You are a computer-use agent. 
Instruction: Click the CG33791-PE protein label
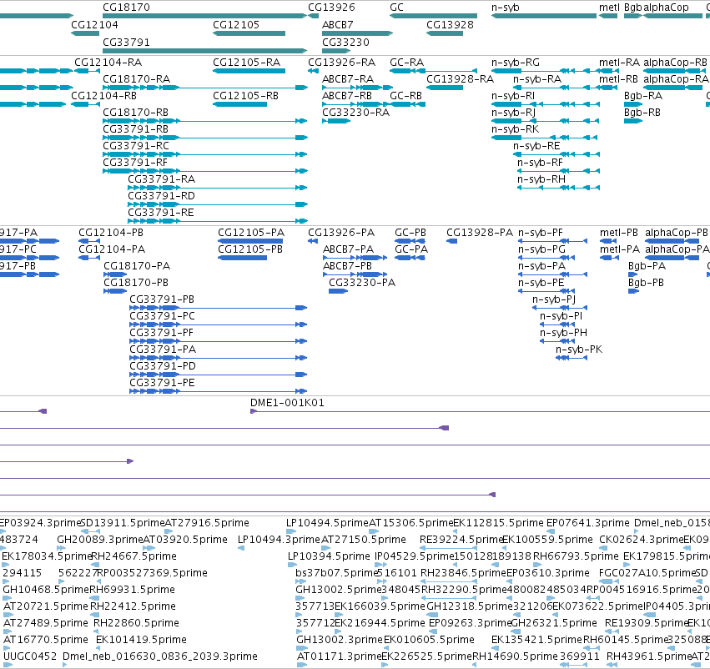pos(162,383)
